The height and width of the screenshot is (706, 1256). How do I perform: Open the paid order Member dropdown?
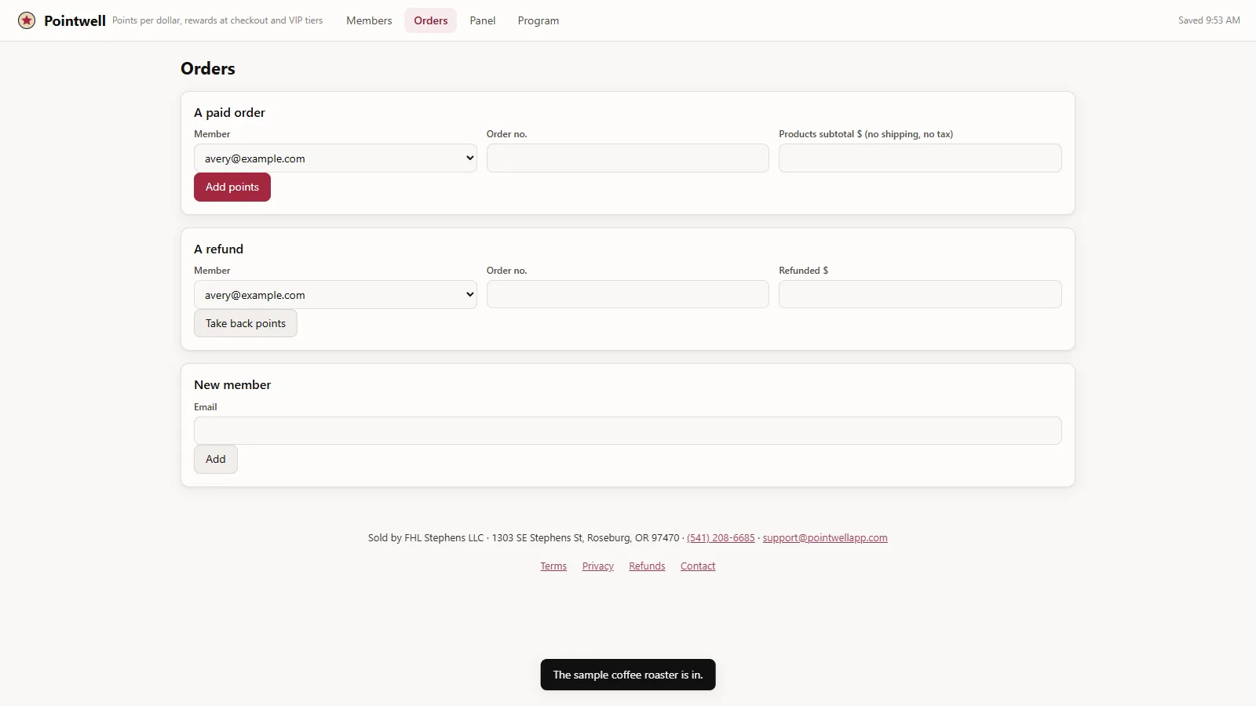[335, 158]
